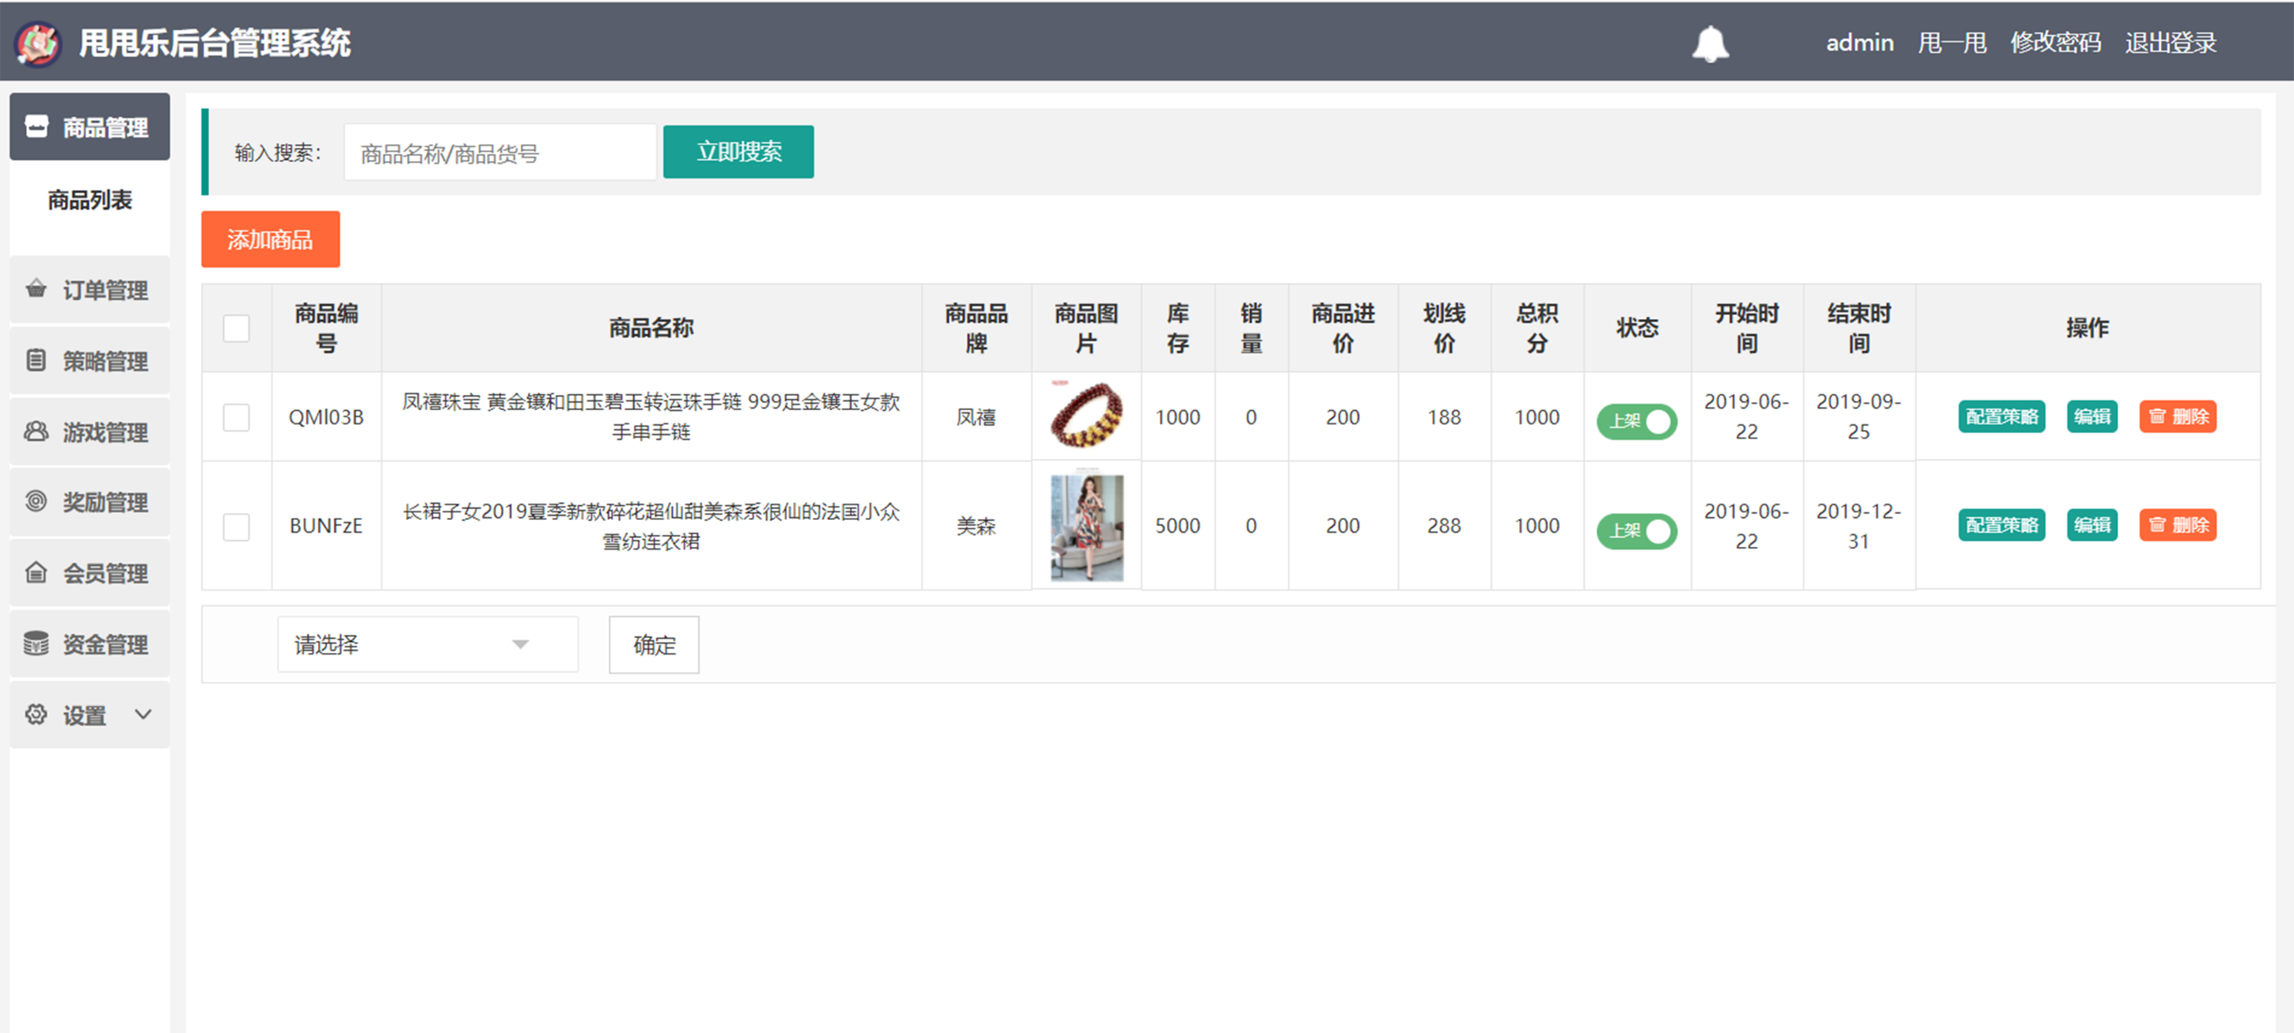Viewport: 2294px width, 1033px height.
Task: Open 商品列表 submenu item
Action: [90, 199]
